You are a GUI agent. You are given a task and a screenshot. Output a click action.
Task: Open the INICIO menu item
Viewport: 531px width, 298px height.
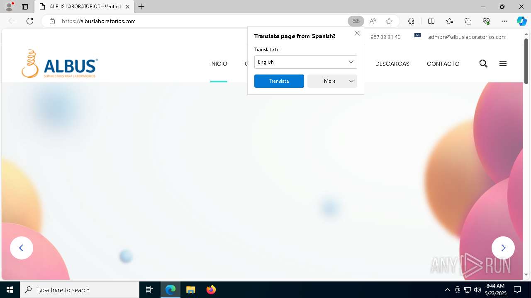point(219,64)
